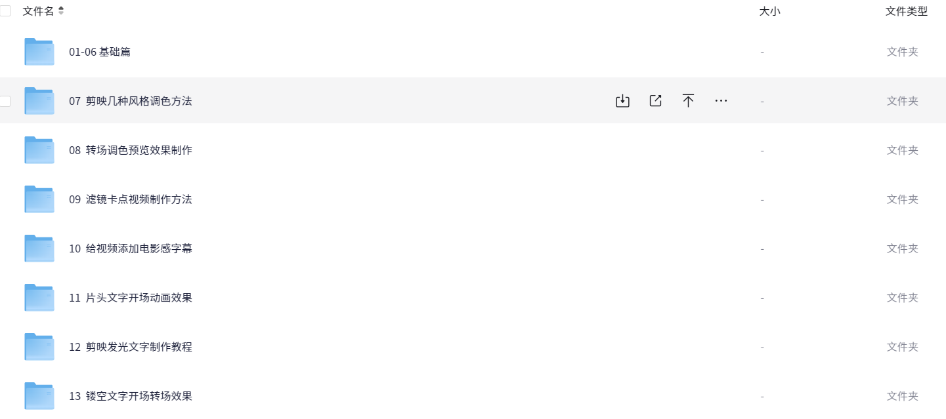
Task: Click the share icon for folder 07
Action: 655,101
